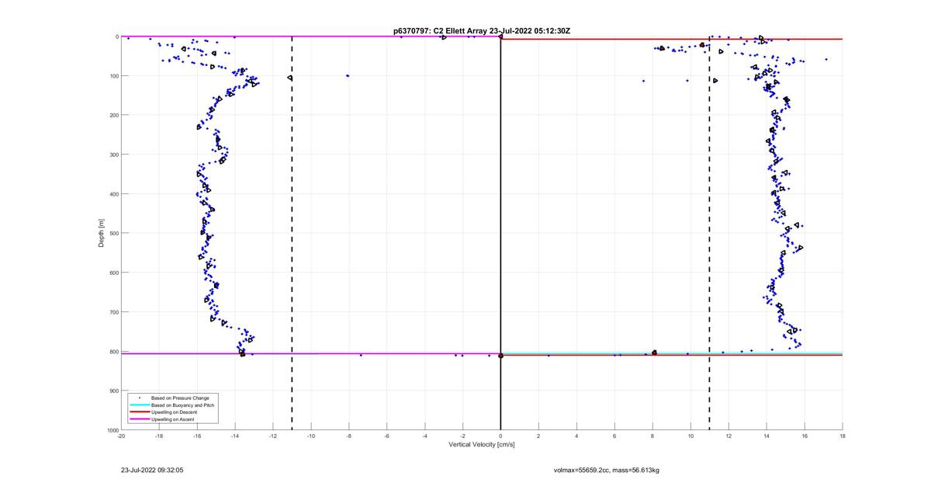Screen dimensions: 931x483
Task: Click the '-18' velocity tick label
Action: pos(159,436)
